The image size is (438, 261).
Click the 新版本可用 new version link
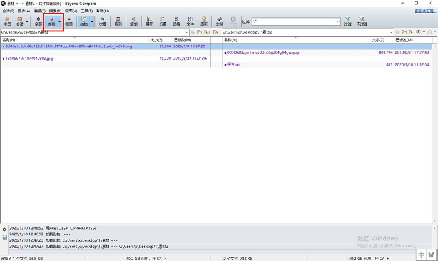pos(425,11)
